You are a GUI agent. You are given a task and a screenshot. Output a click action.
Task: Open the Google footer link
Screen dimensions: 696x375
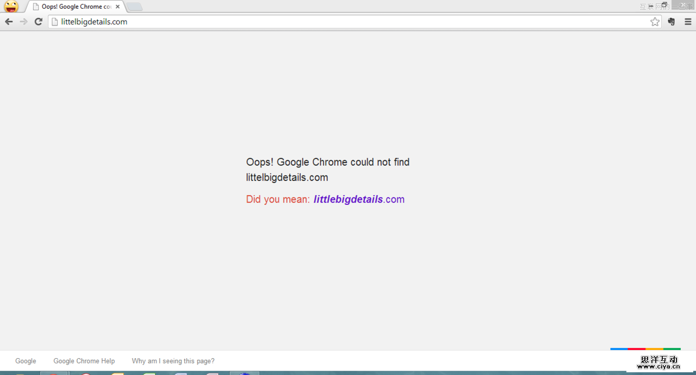[26, 361]
